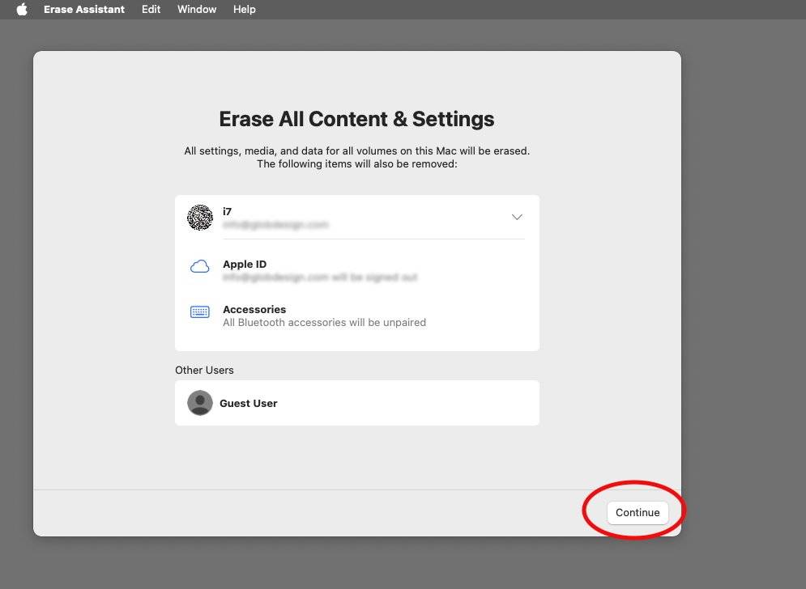Open the Window menu
806x589 pixels.
point(197,9)
